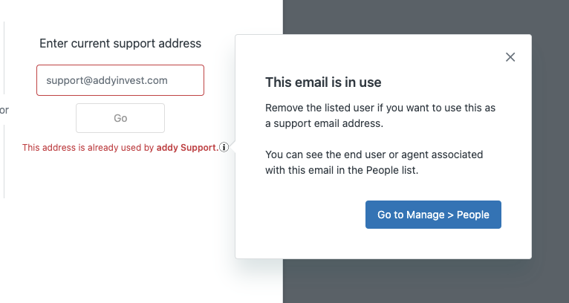Click the support@addyinvest.com address field
The image size is (569, 303).
(x=120, y=80)
